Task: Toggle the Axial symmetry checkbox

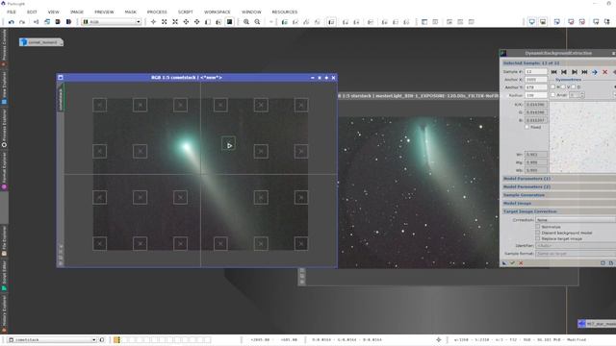Action: [x=553, y=95]
